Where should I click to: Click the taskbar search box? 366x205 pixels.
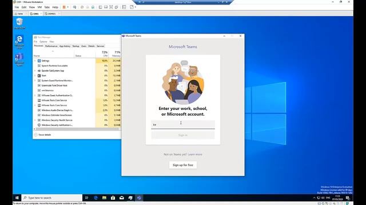52,198
